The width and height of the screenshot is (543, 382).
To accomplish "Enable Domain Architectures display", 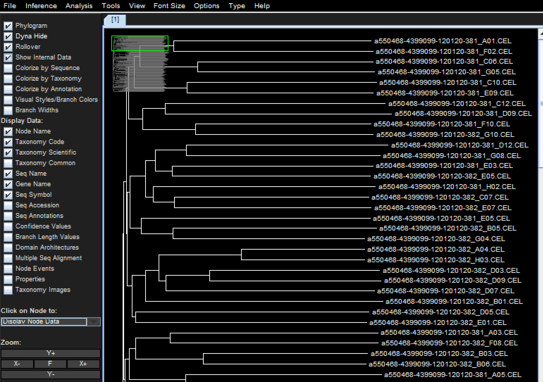I will click(8, 248).
